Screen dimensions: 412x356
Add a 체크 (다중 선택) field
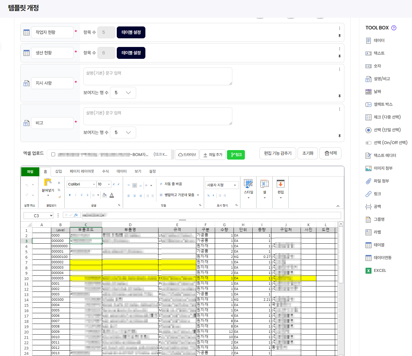pyautogui.click(x=383, y=117)
